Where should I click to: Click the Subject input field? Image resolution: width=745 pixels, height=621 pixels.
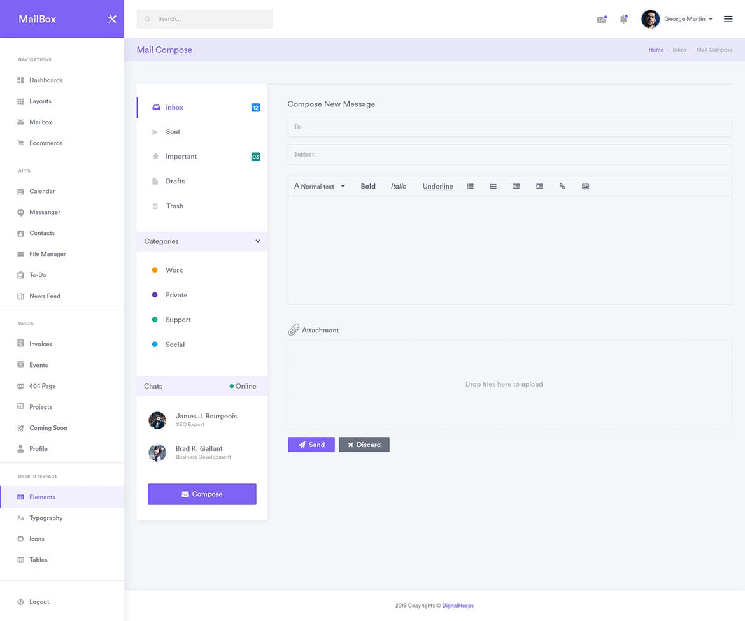point(509,153)
